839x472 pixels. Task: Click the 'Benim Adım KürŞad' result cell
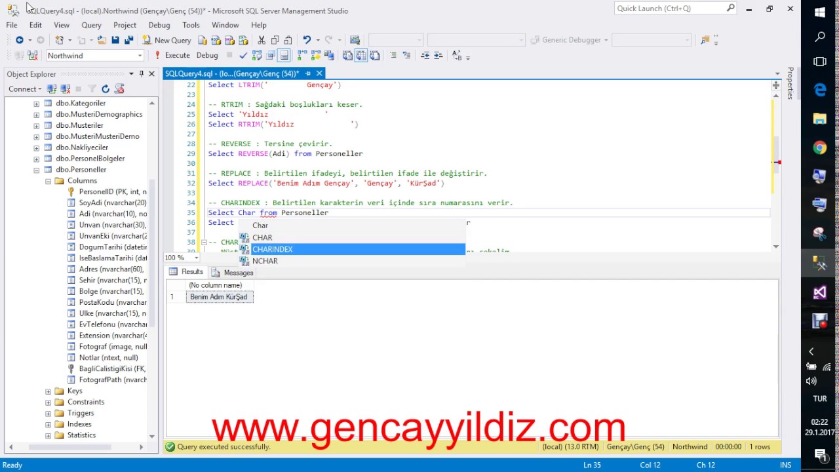pyautogui.click(x=219, y=297)
